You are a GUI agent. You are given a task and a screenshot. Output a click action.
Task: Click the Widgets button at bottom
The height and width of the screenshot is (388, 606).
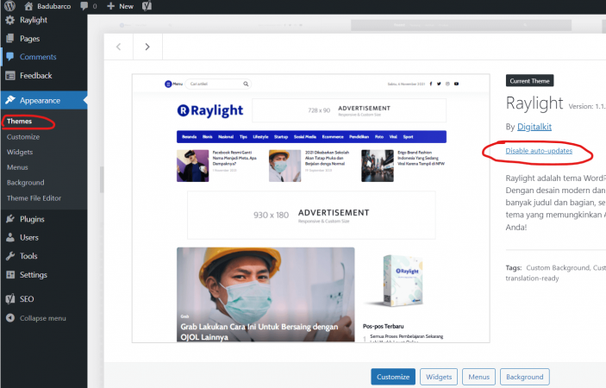439,377
